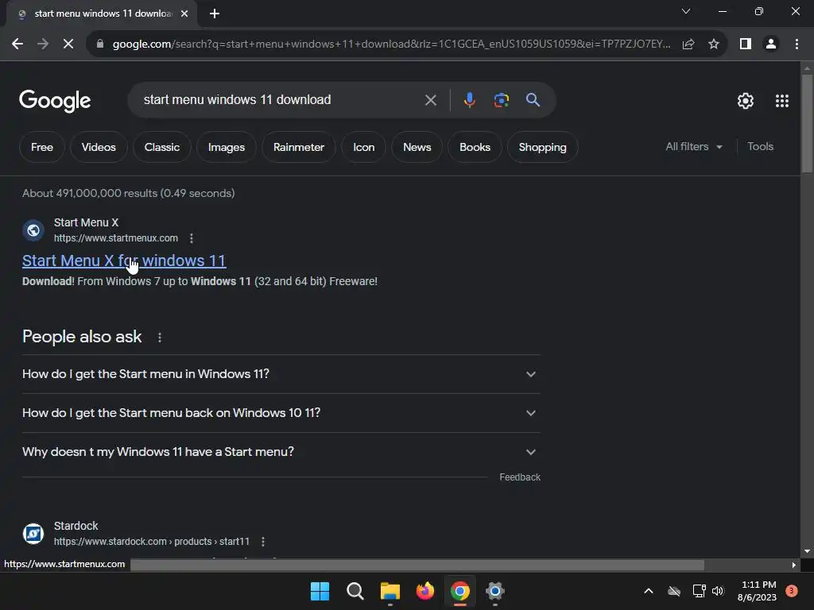814x610 pixels.
Task: Bookmark this page with star icon
Action: pos(714,44)
